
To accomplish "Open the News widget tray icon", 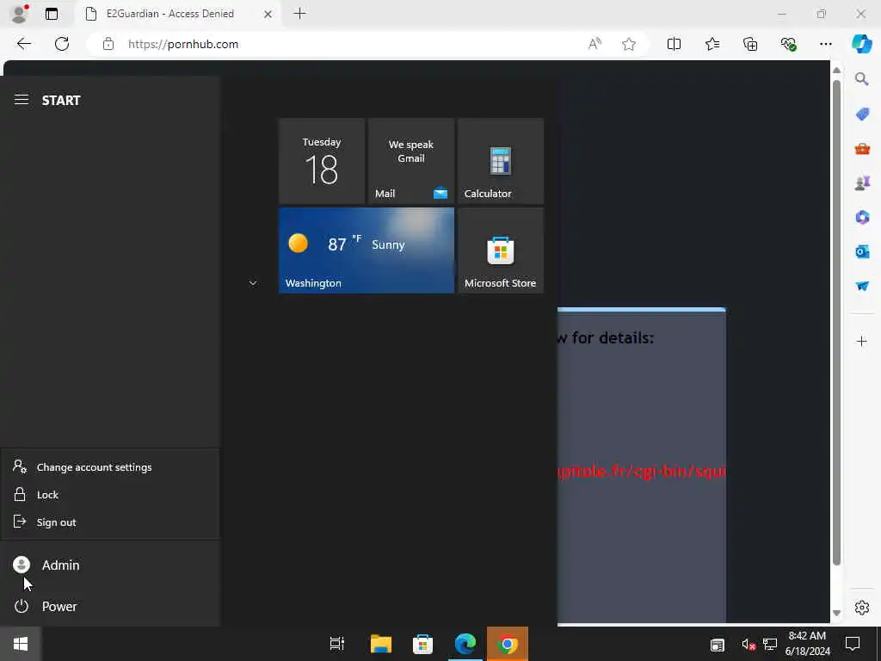I will [717, 645].
